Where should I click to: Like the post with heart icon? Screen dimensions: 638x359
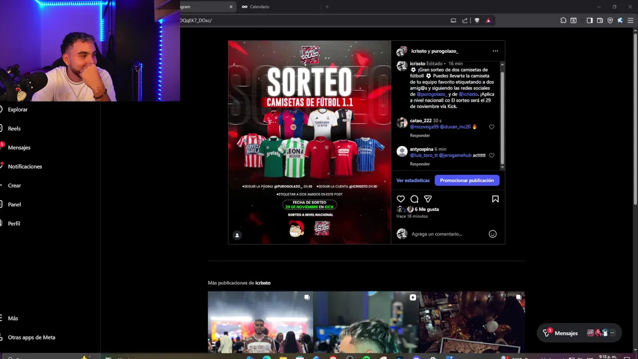click(401, 199)
